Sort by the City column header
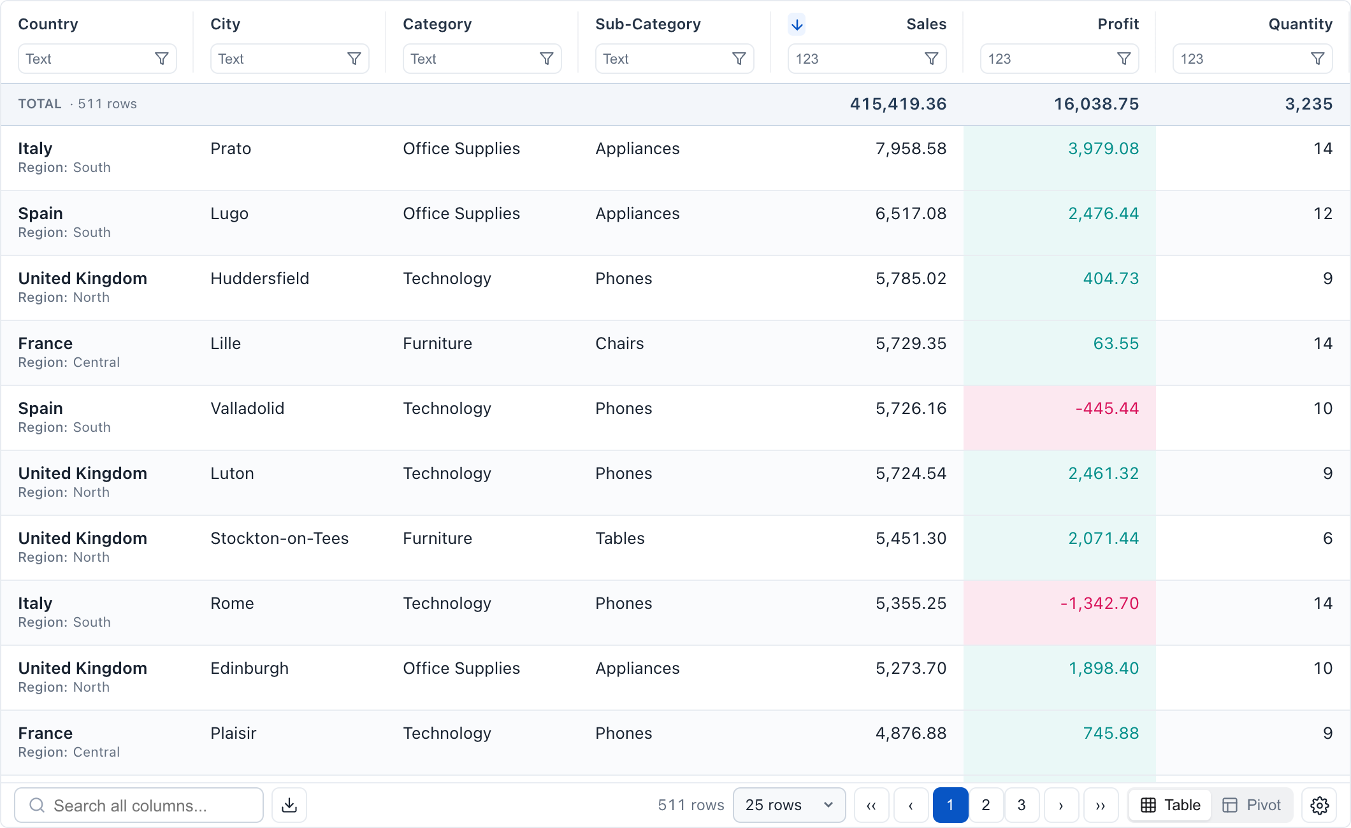The image size is (1351, 828). [225, 24]
